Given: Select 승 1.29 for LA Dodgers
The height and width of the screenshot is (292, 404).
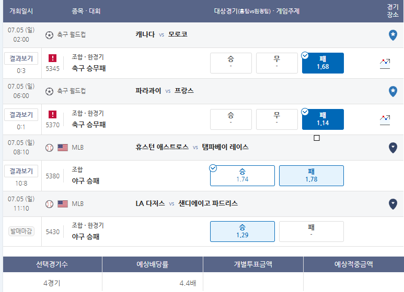Looking at the screenshot, I should 242,232.
